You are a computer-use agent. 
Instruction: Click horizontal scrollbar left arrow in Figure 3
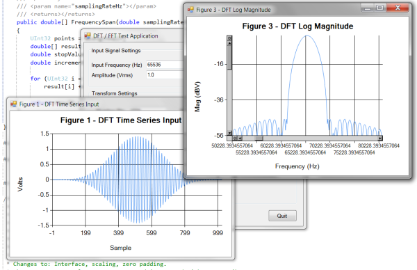[x=240, y=138]
